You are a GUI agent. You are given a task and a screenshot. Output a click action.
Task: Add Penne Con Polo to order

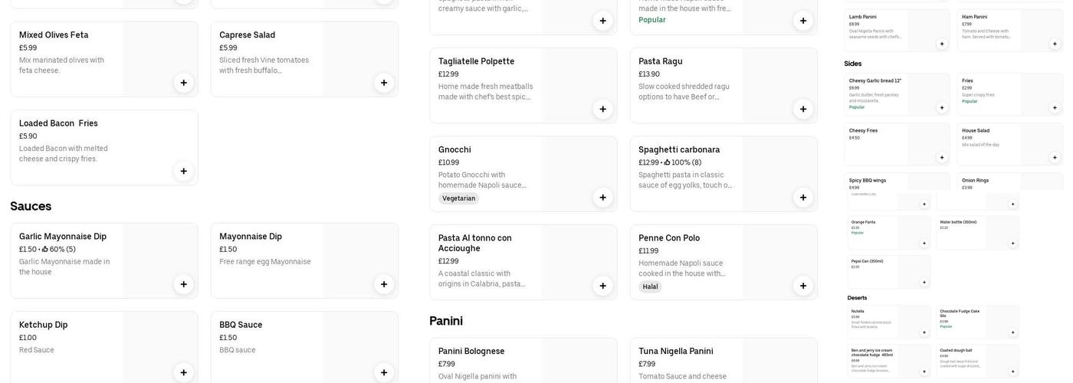pos(803,286)
